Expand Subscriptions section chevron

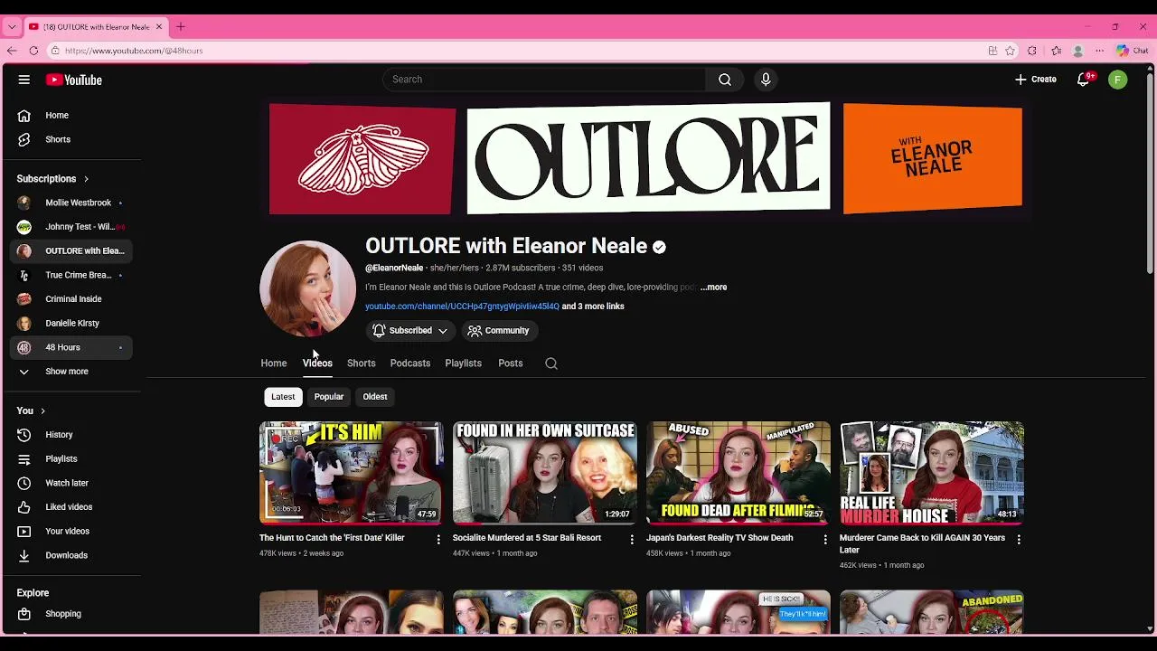[86, 179]
